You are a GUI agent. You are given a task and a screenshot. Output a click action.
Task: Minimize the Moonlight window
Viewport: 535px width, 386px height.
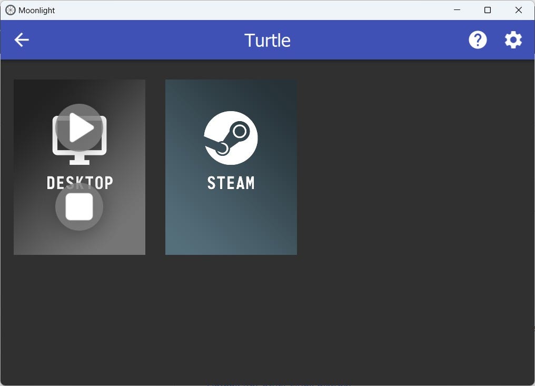click(x=457, y=10)
